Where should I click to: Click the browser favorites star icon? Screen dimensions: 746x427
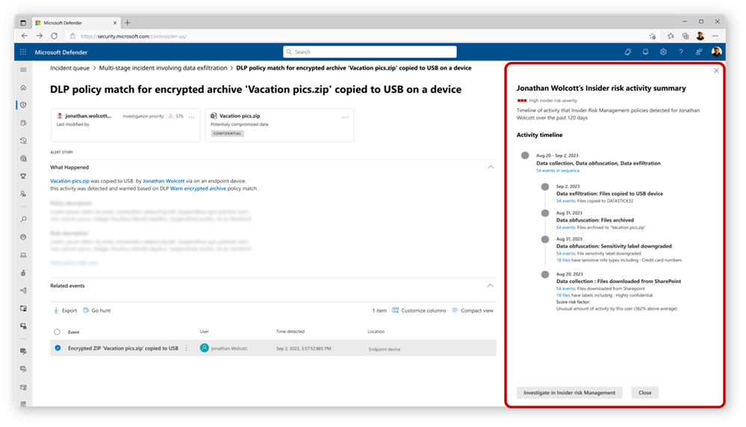coord(671,36)
